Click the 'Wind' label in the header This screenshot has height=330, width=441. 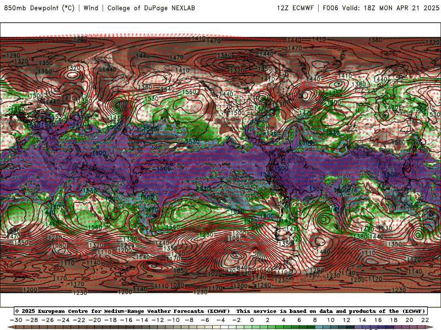pyautogui.click(x=91, y=8)
